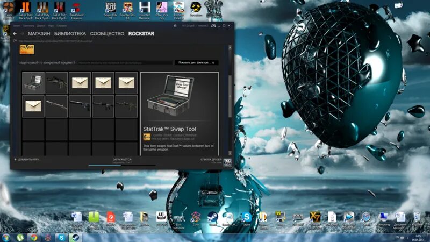Screen dimensions: 430x242
Task: Select the envelope gift in second row
Action: pos(33,106)
